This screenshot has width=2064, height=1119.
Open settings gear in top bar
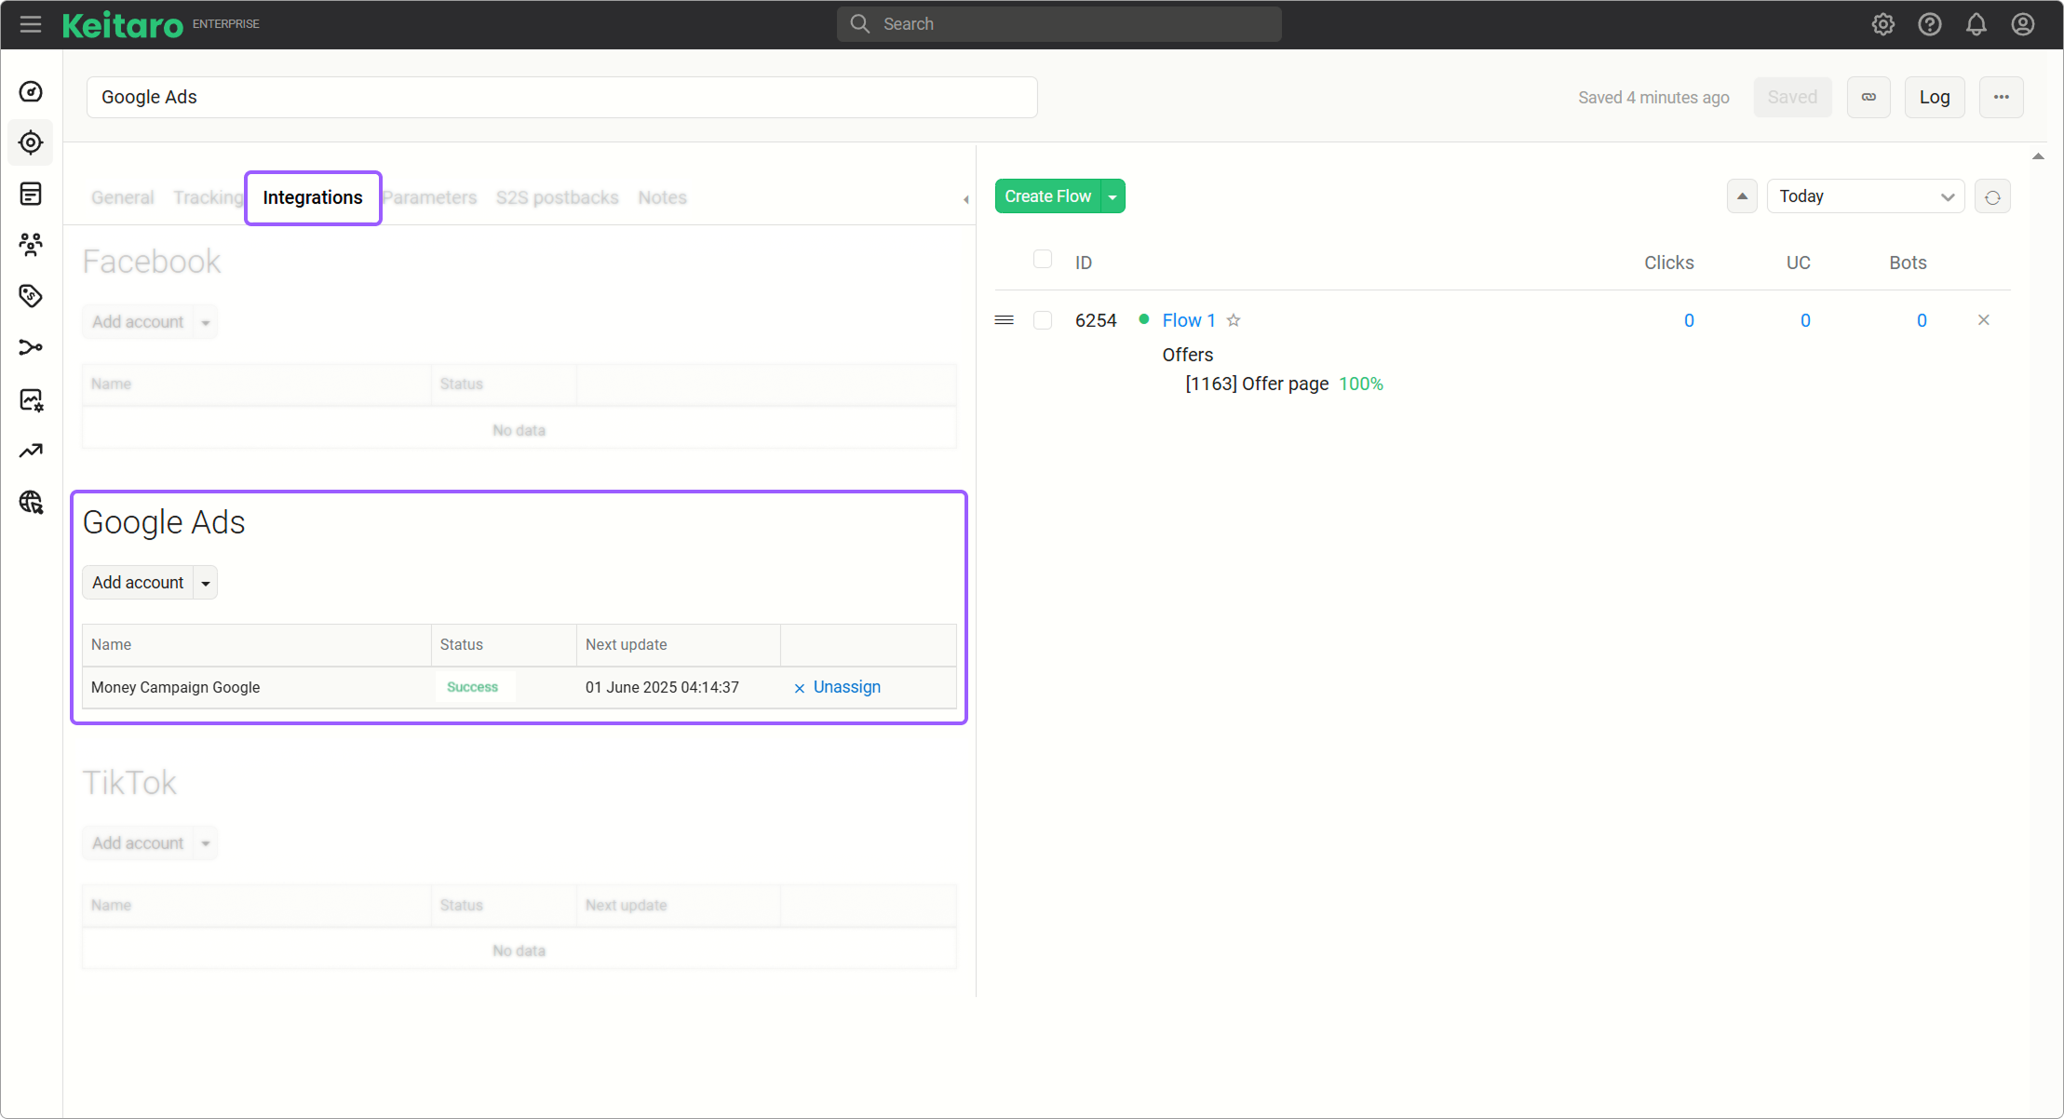click(x=1883, y=24)
